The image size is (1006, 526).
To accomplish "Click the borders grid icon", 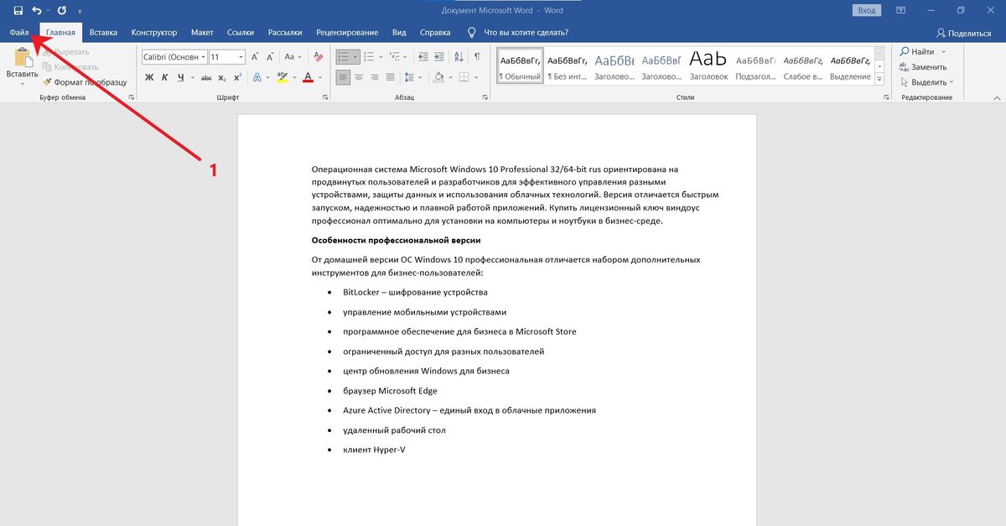I will [x=463, y=77].
